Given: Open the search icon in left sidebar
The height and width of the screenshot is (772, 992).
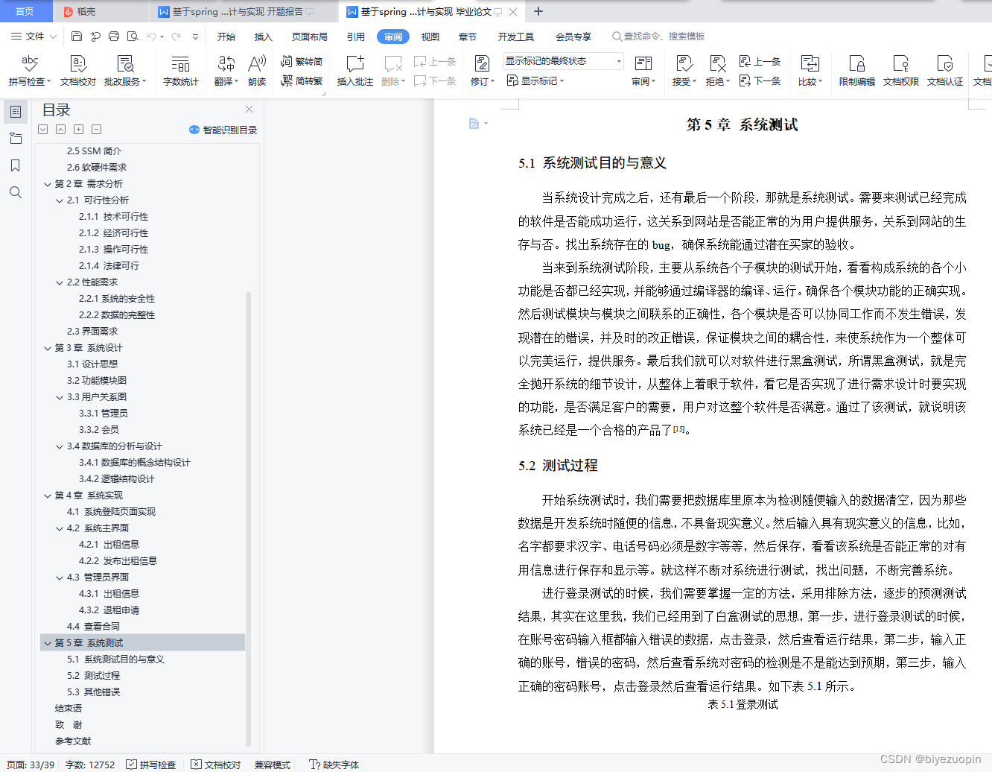Looking at the screenshot, I should (16, 192).
